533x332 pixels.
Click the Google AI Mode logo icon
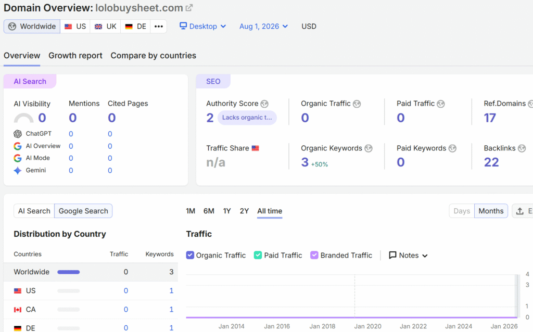click(18, 158)
